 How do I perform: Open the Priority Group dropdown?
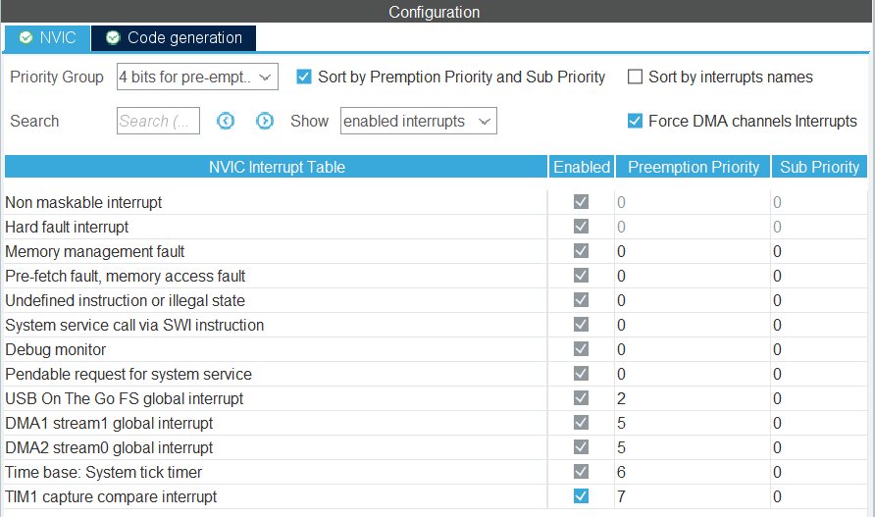coord(197,77)
